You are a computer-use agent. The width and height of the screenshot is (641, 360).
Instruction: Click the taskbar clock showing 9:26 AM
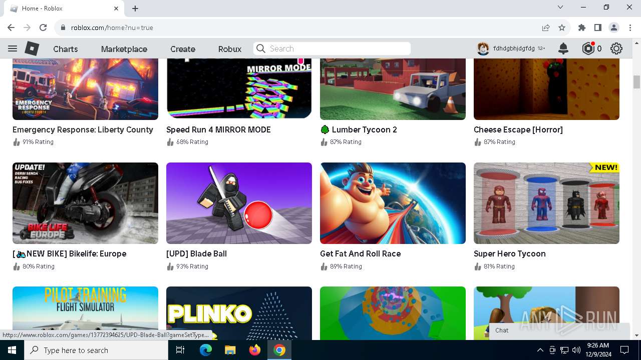tap(598, 350)
